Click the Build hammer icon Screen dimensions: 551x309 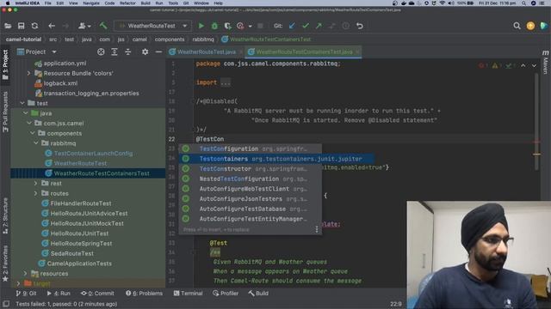(103, 26)
